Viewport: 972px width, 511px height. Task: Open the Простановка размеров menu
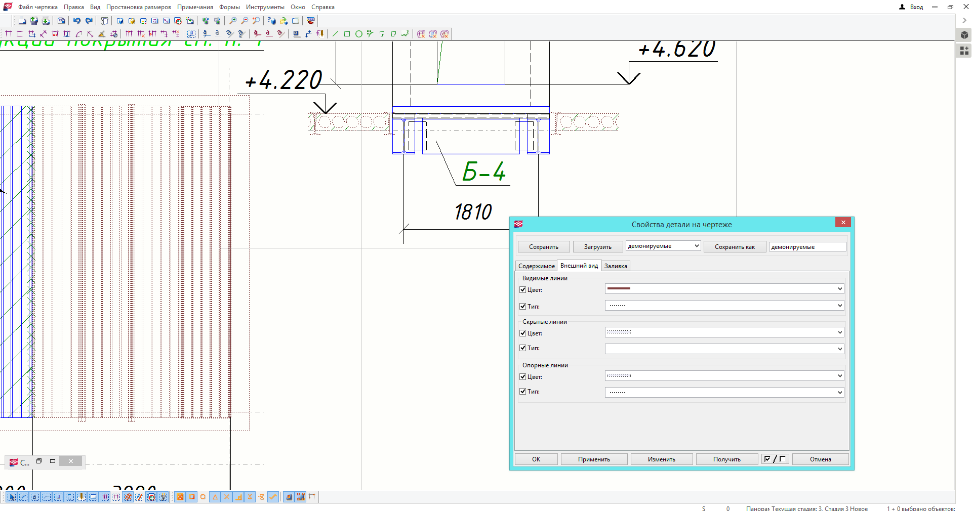click(138, 7)
